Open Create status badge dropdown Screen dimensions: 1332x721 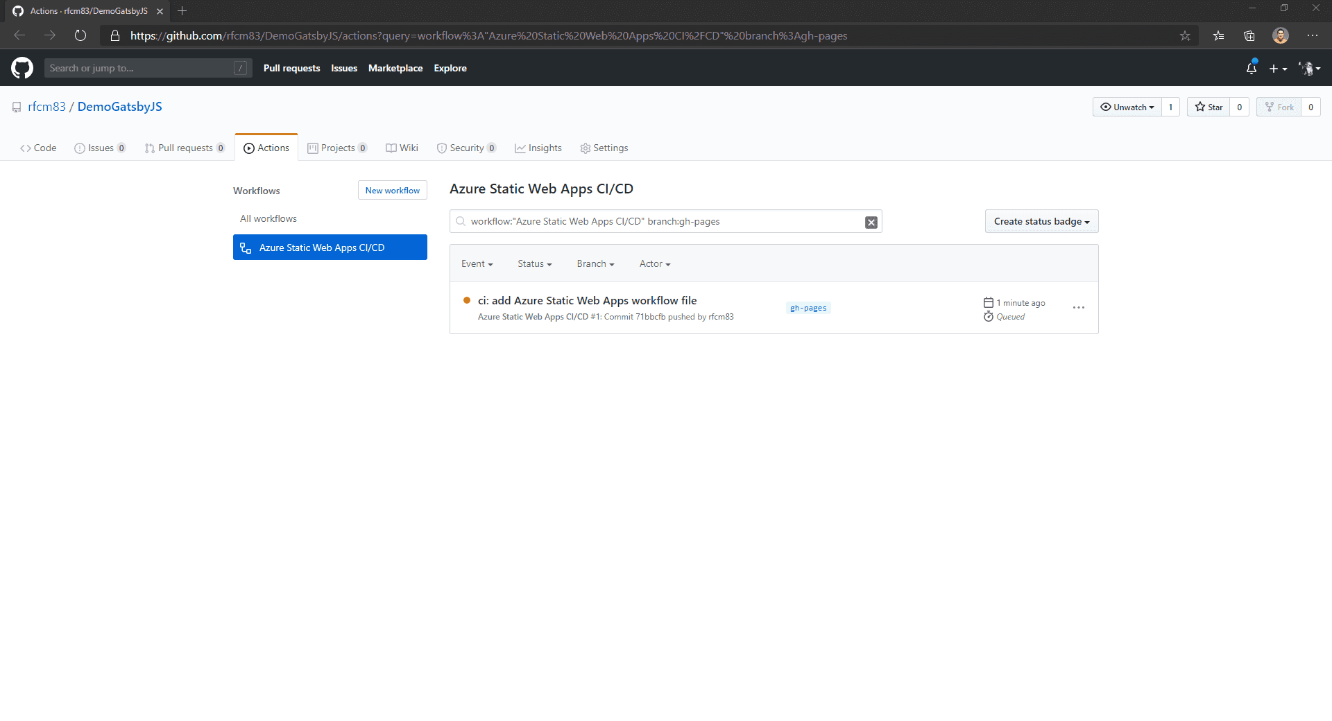tap(1042, 221)
